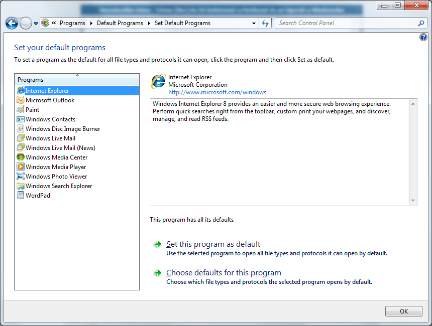Screen dimensions: 432x326
Task: Click the WordPad icon
Action: (x=21, y=195)
